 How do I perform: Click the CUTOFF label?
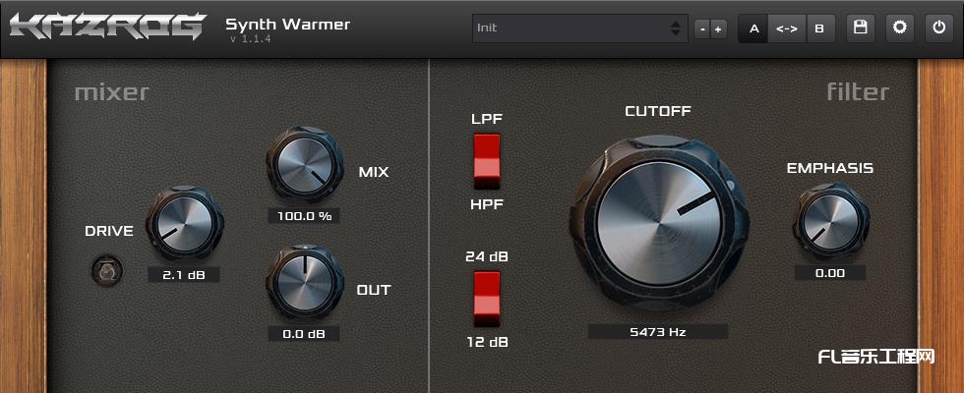(x=658, y=111)
